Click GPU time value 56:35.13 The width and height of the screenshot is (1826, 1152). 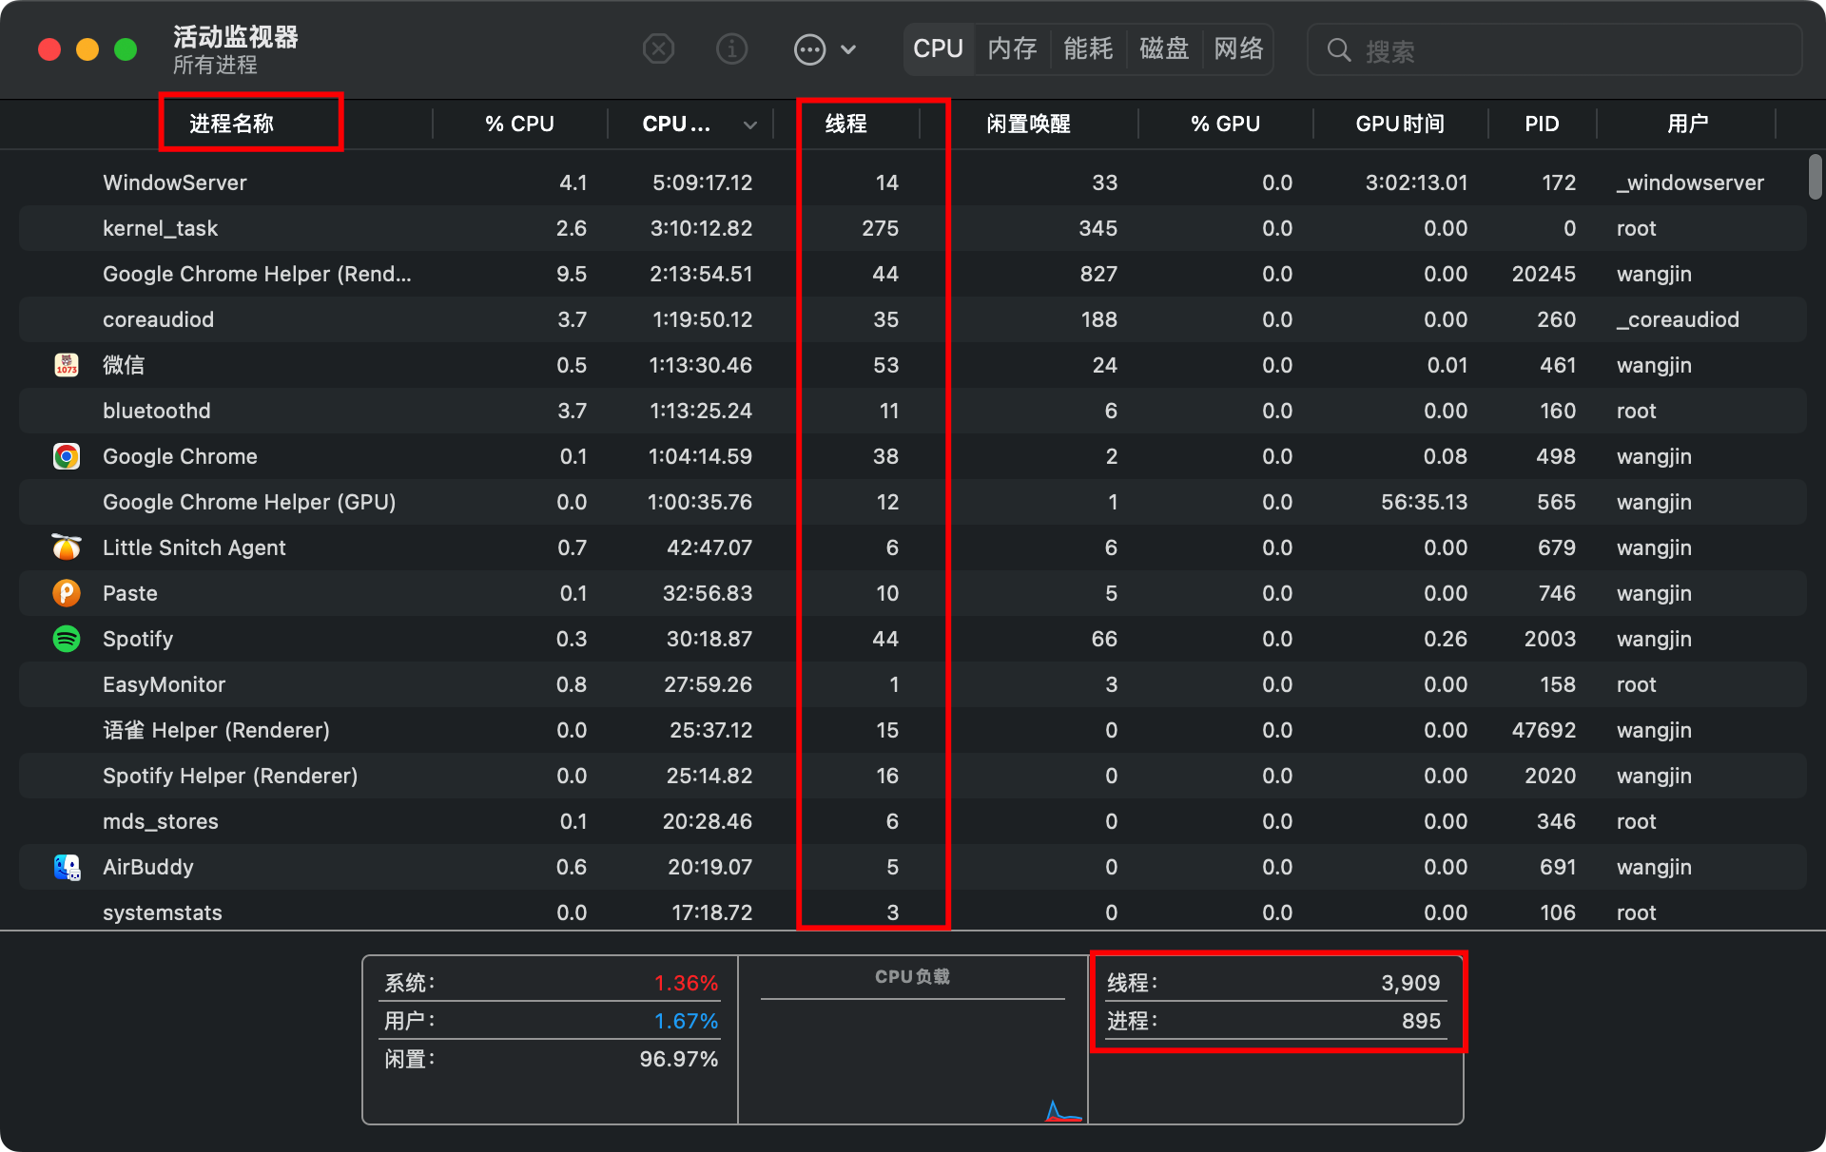[x=1425, y=502]
